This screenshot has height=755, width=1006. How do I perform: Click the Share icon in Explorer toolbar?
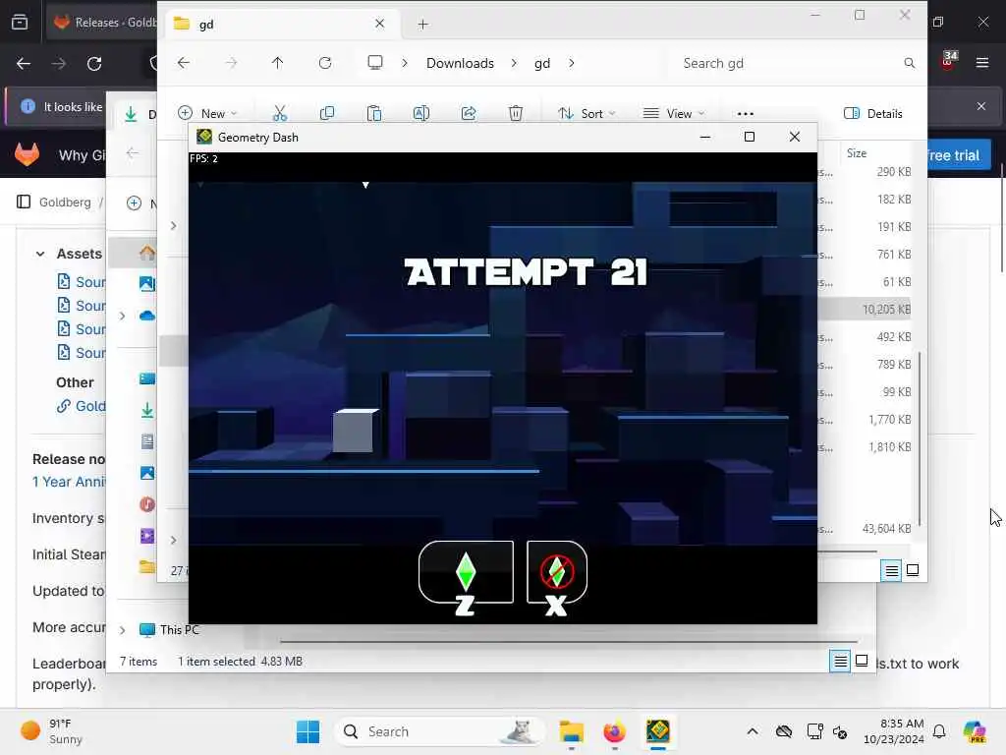469,114
